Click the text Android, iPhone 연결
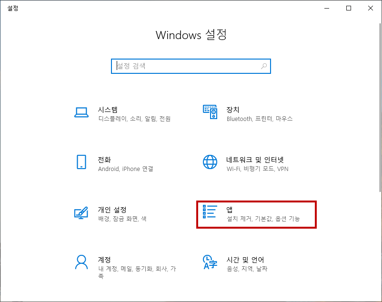 click(x=126, y=169)
